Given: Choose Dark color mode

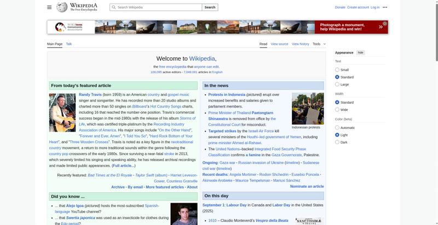Looking at the screenshot, I should click(337, 142).
